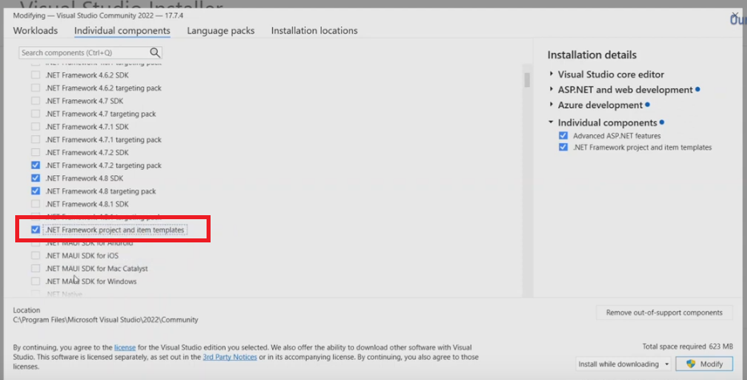Uncheck .NET Framework 4.8 targeting pack
This screenshot has height=380, width=747.
coord(36,190)
